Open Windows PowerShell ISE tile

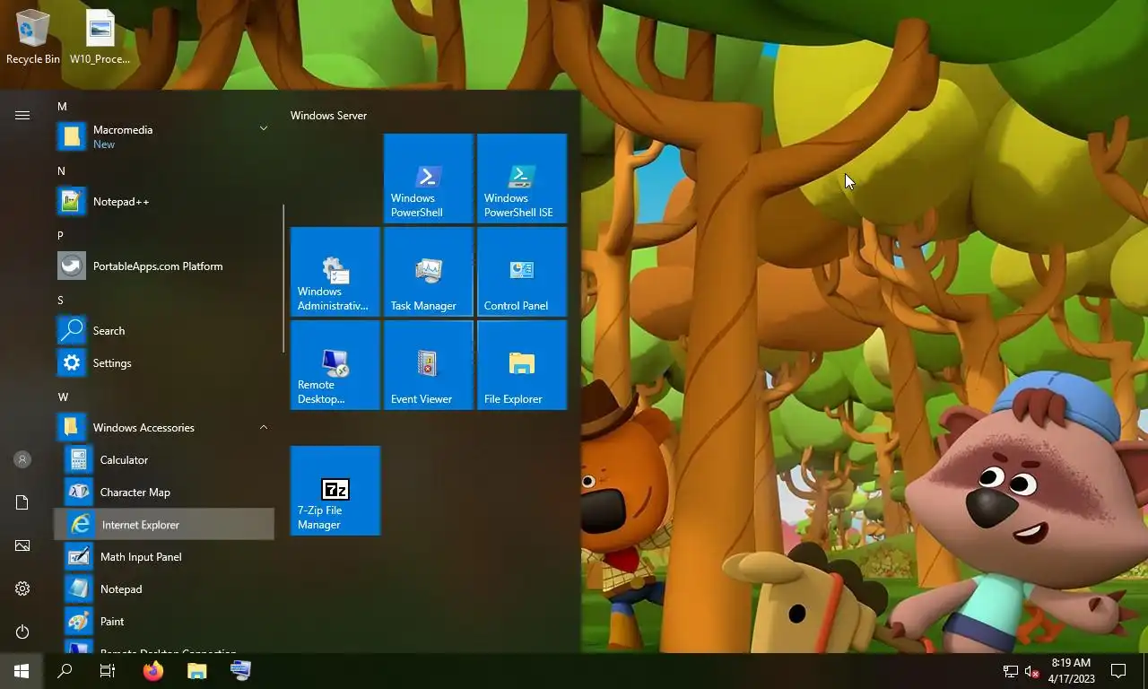pos(522,179)
